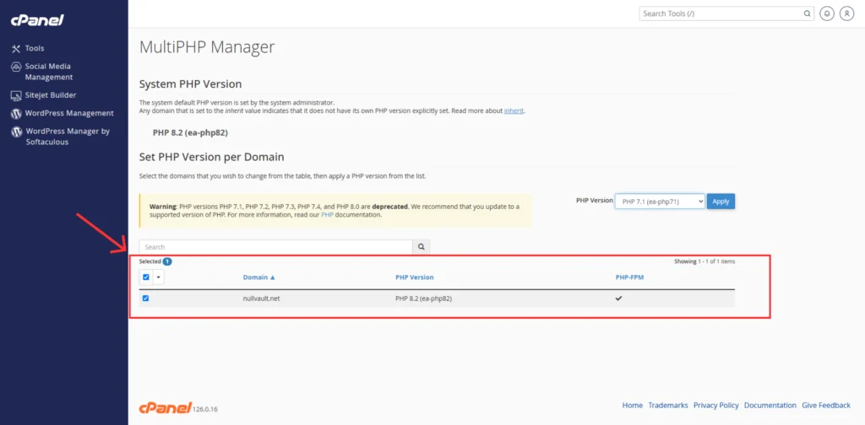This screenshot has width=865, height=425.
Task: Click the Sitejet Builder monitor icon
Action: 16,95
